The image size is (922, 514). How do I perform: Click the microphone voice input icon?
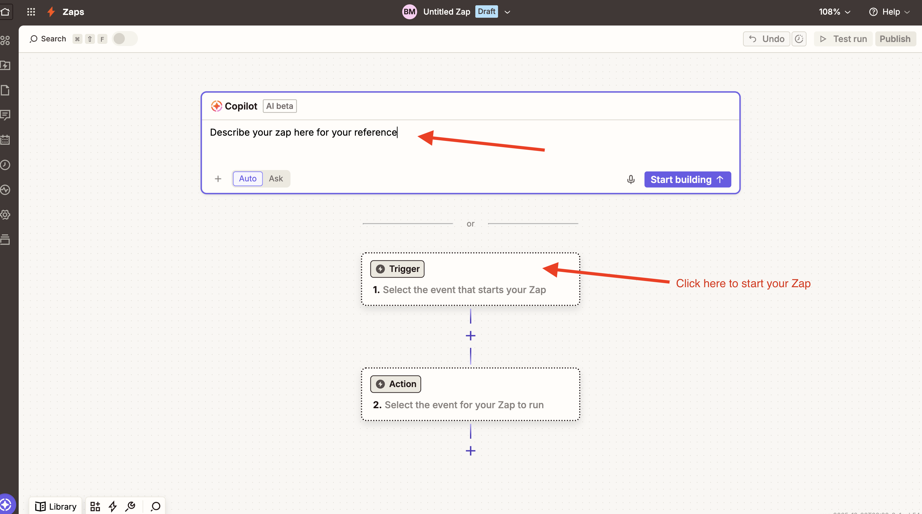pos(631,179)
